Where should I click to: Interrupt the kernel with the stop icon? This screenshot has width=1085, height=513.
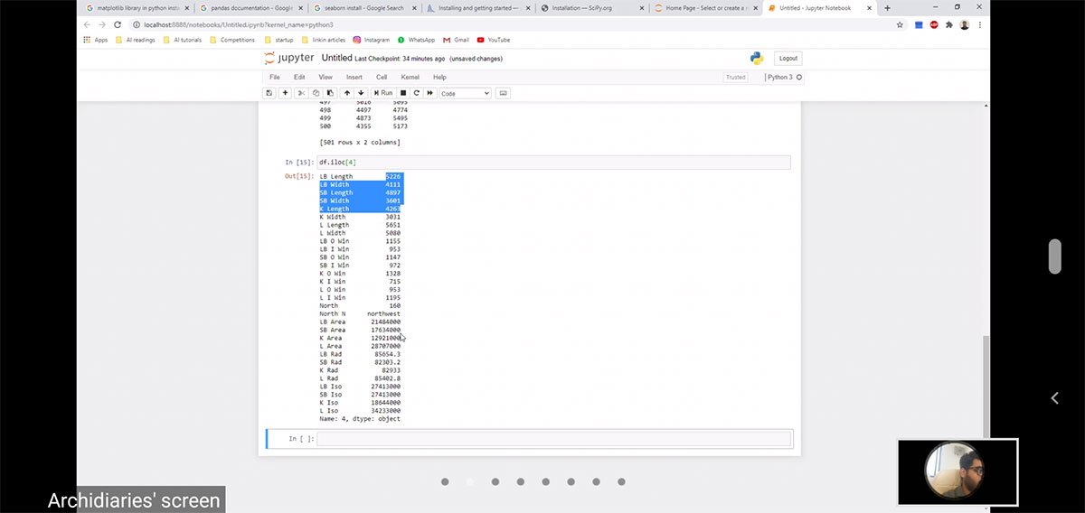click(x=403, y=93)
